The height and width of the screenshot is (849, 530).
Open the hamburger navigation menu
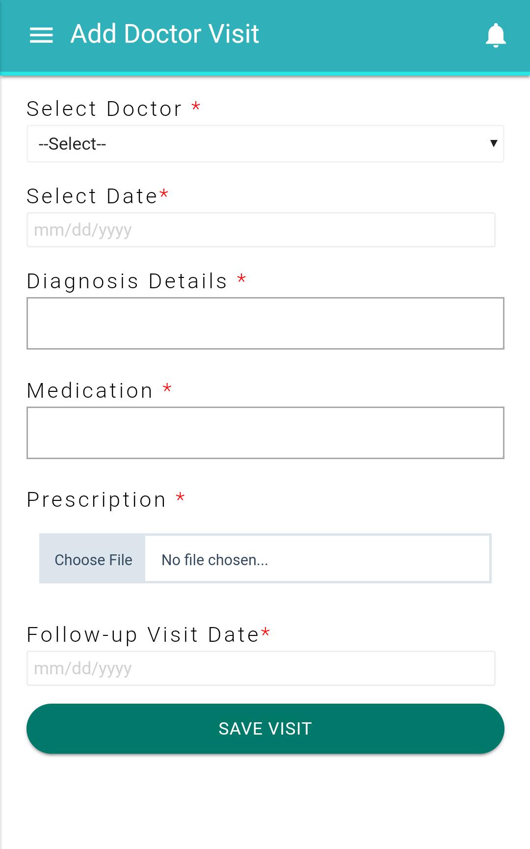[x=41, y=35]
